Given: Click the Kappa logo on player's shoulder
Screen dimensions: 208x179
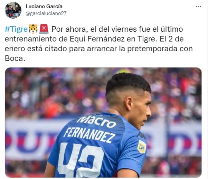Looking at the screenshot, I should [142, 135].
